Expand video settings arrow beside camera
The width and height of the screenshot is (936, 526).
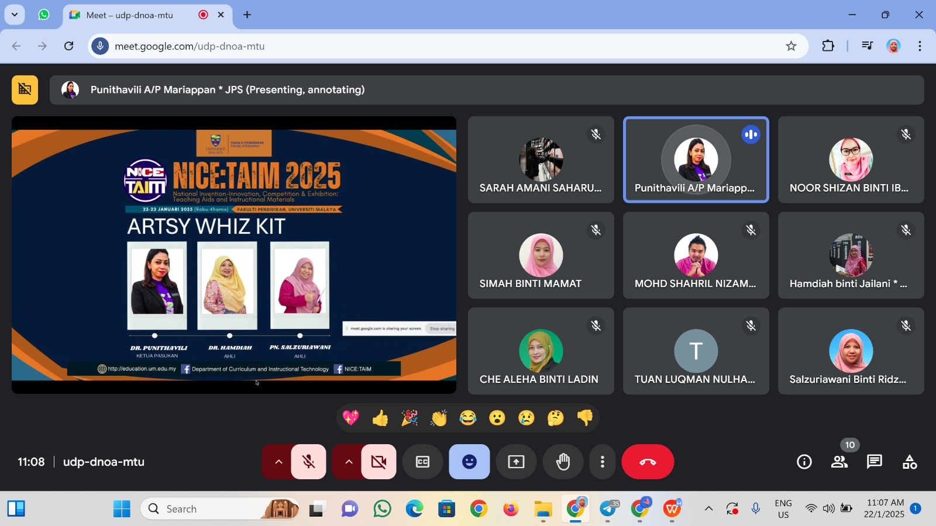(349, 462)
